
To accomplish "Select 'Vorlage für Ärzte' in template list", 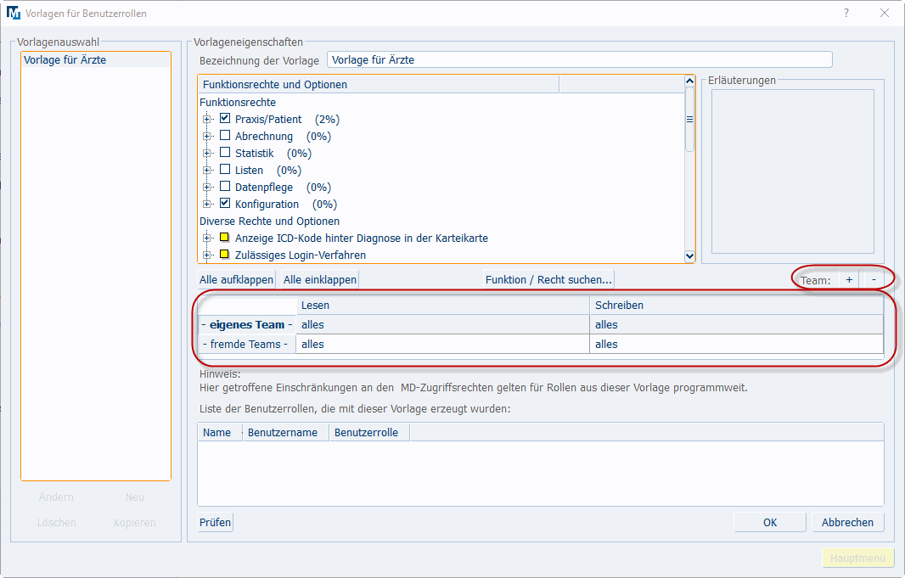I will (65, 60).
